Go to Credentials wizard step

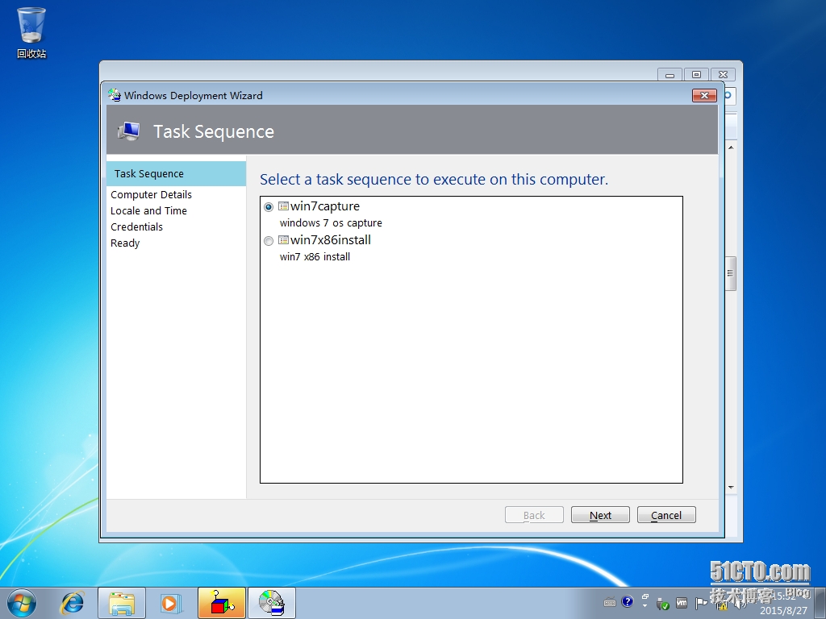[x=136, y=226]
